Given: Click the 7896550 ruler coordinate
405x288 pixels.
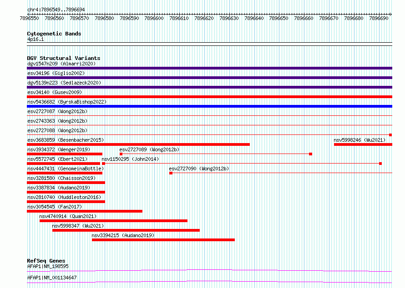Looking at the screenshot, I should tap(30, 18).
